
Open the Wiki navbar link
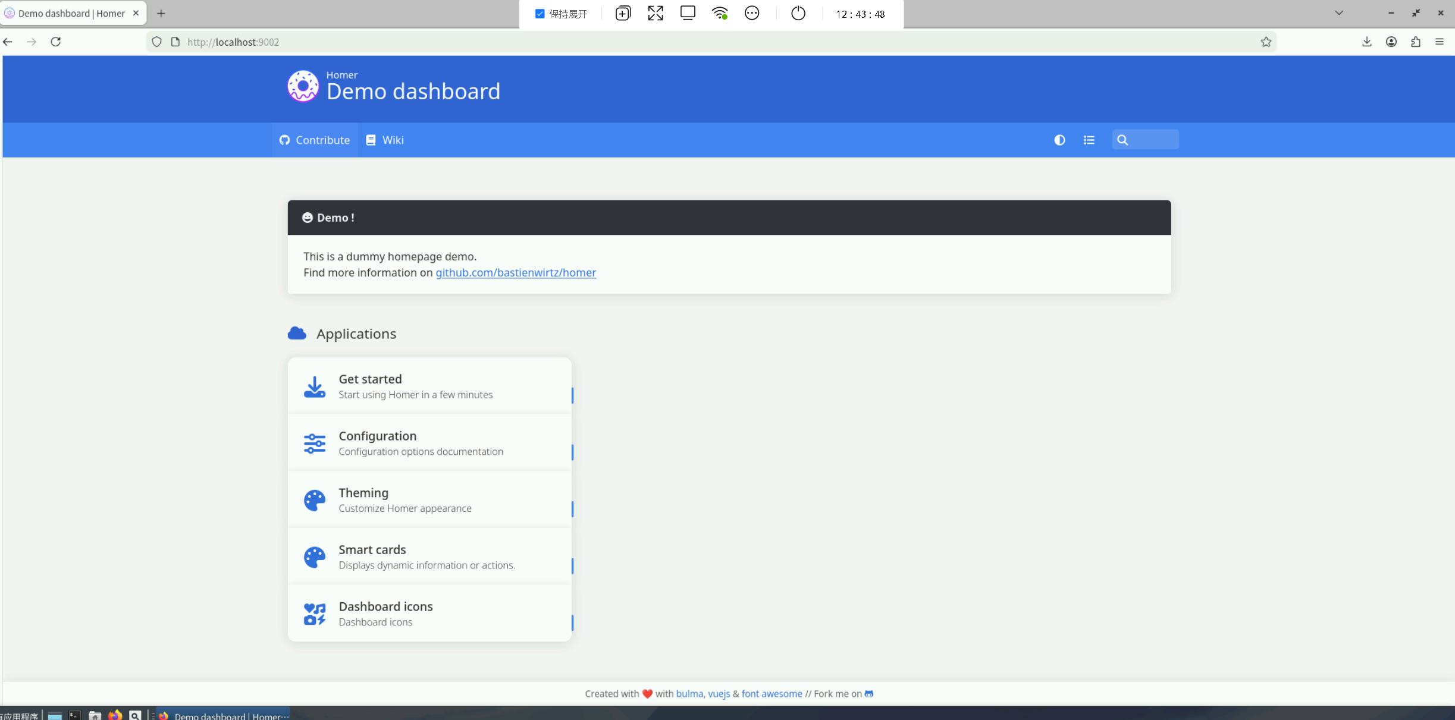point(385,140)
